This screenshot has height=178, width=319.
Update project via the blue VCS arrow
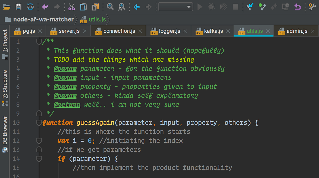(x=250, y=7)
